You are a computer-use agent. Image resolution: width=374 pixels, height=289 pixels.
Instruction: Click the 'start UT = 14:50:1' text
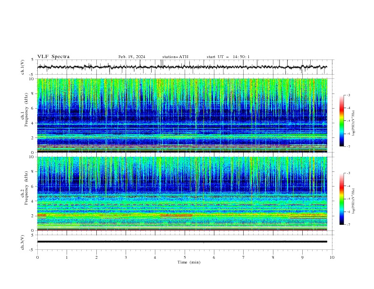(x=228, y=57)
